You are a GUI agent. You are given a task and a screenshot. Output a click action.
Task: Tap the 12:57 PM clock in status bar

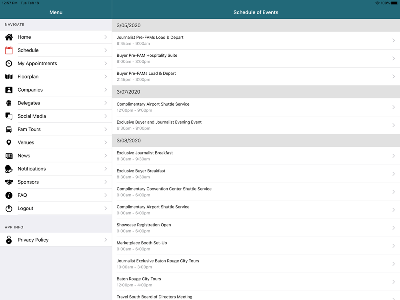pos(10,3)
